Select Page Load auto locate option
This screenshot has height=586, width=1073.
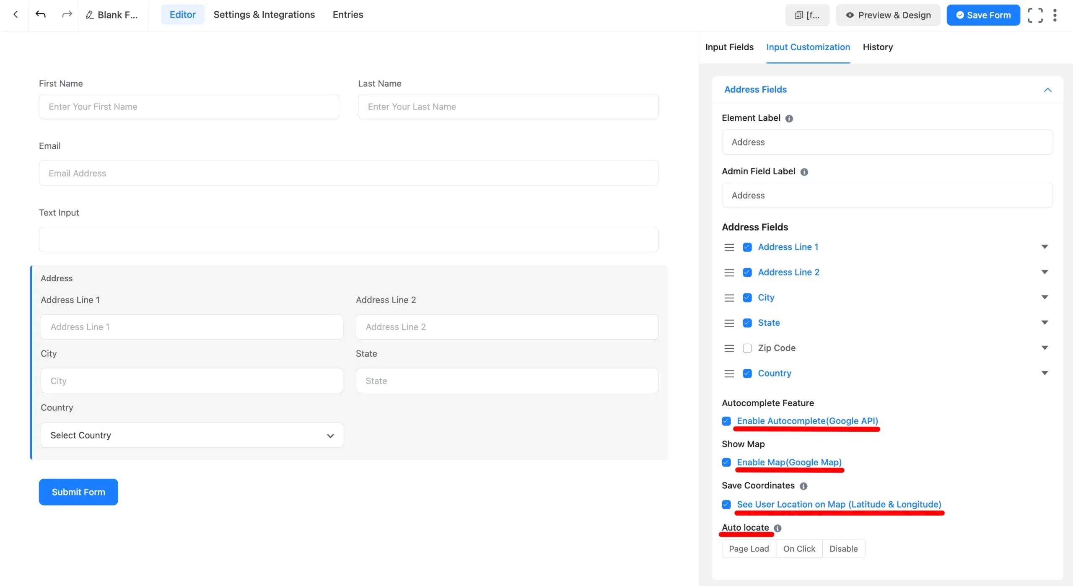click(749, 549)
